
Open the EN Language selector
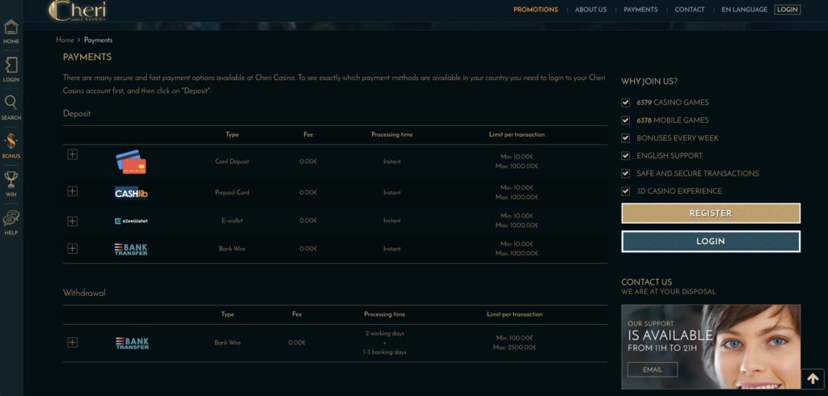pos(744,10)
